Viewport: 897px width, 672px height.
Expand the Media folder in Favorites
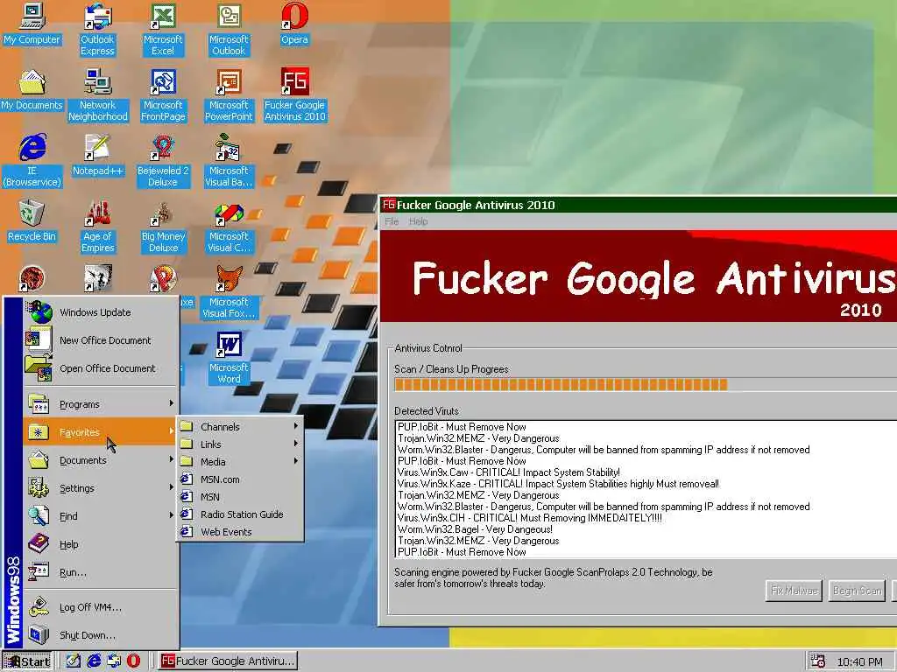tap(240, 462)
